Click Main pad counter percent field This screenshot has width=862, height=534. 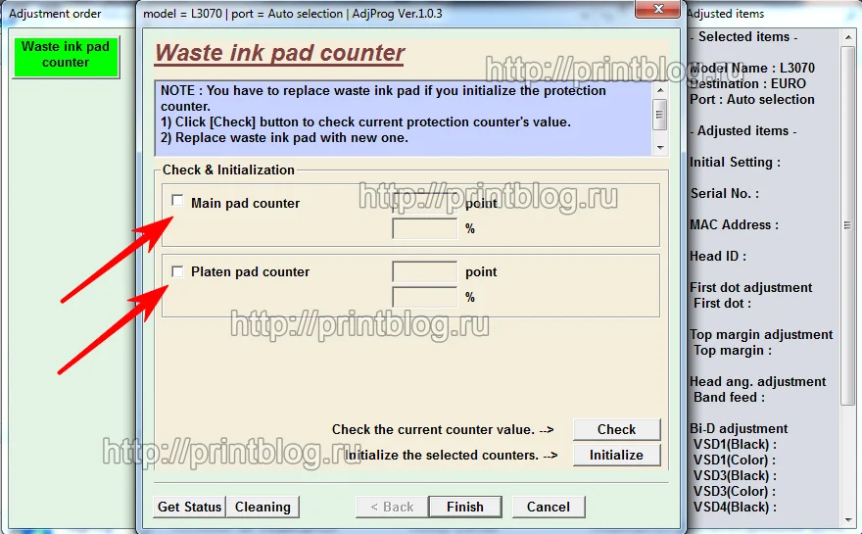point(424,228)
